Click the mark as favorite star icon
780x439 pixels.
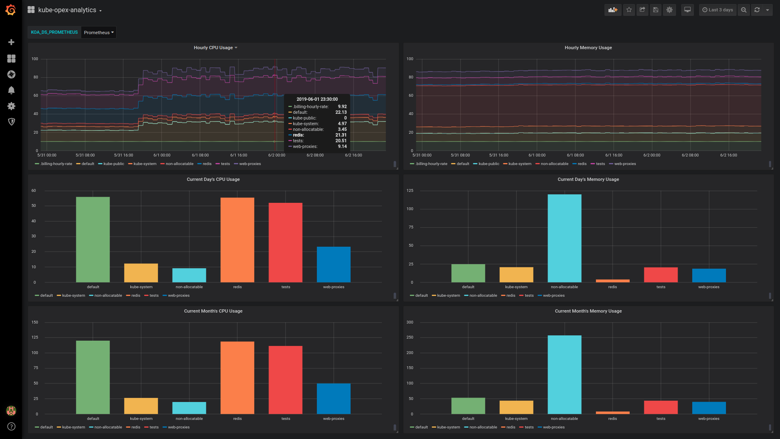pos(629,10)
